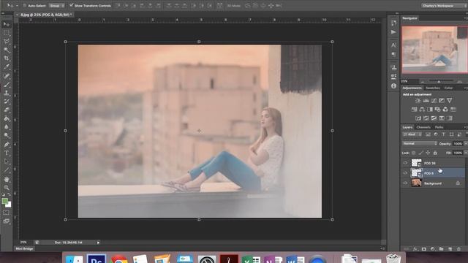
Task: Open the Fill slider arrow
Action: pyautogui.click(x=465, y=153)
